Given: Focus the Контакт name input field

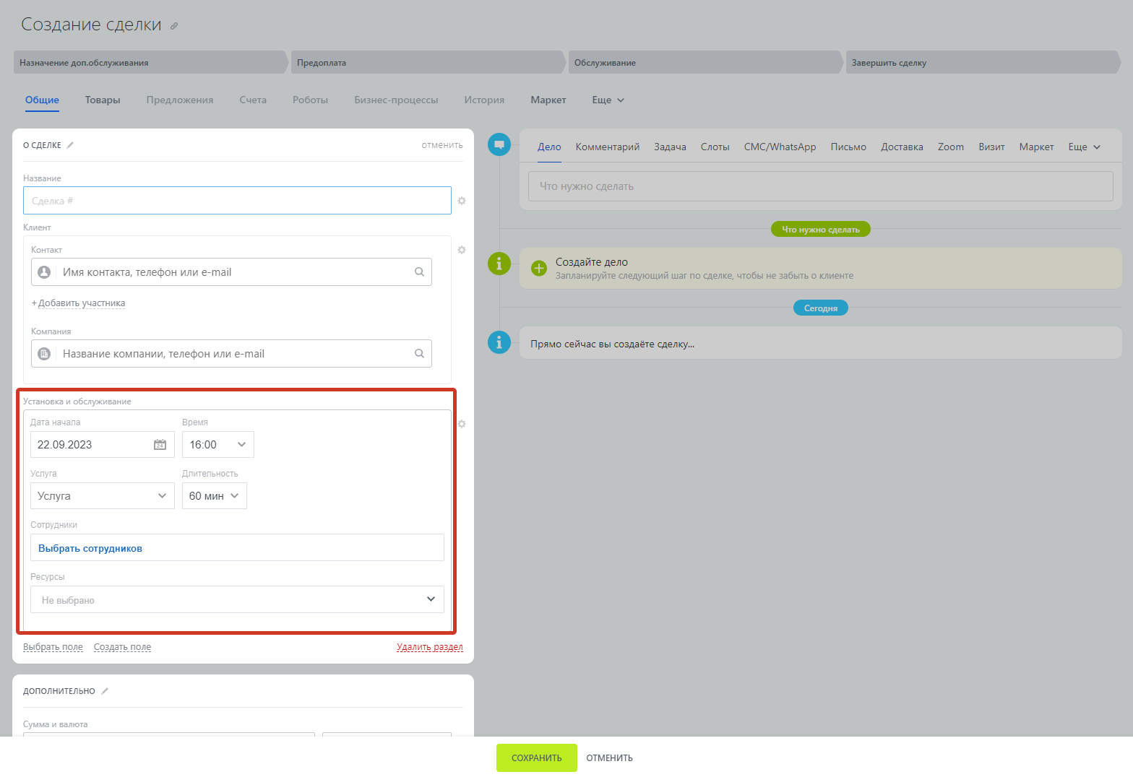Looking at the screenshot, I should 231,272.
